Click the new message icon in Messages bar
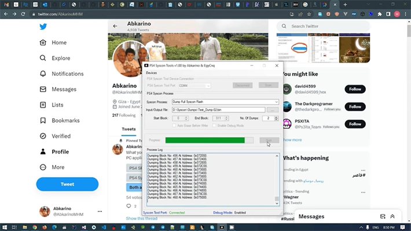The height and width of the screenshot is (231, 411). 383,217
